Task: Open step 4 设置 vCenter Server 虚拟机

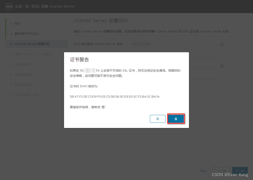Action: (x=34, y=54)
